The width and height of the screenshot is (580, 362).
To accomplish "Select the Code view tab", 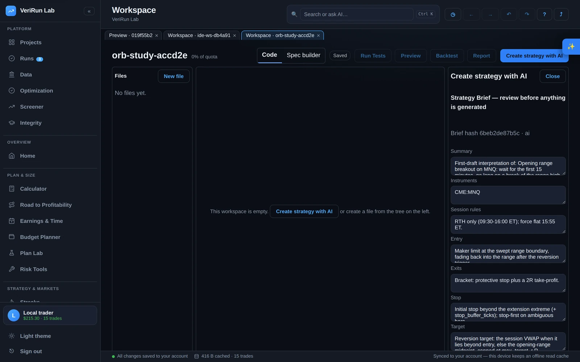I will (x=269, y=55).
